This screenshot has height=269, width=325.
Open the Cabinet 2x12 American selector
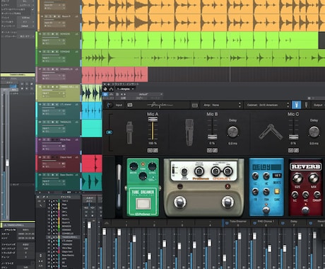tap(268, 105)
